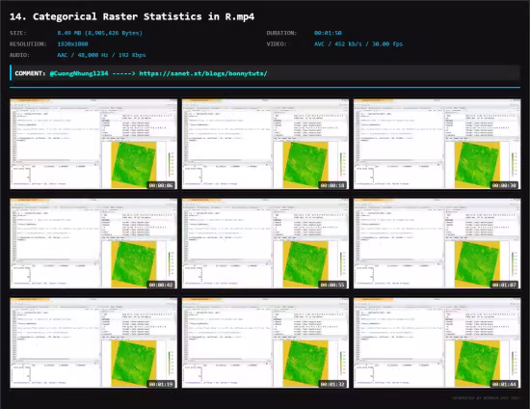Open the thumbnail stamped 00:00:06
Screen dimensions: 530x409
pyautogui.click(x=93, y=144)
